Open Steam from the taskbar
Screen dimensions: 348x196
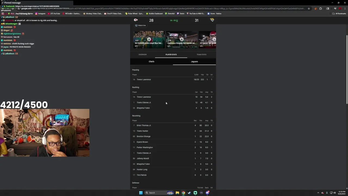click(x=189, y=193)
